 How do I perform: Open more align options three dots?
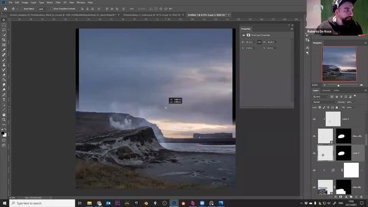tap(132, 9)
